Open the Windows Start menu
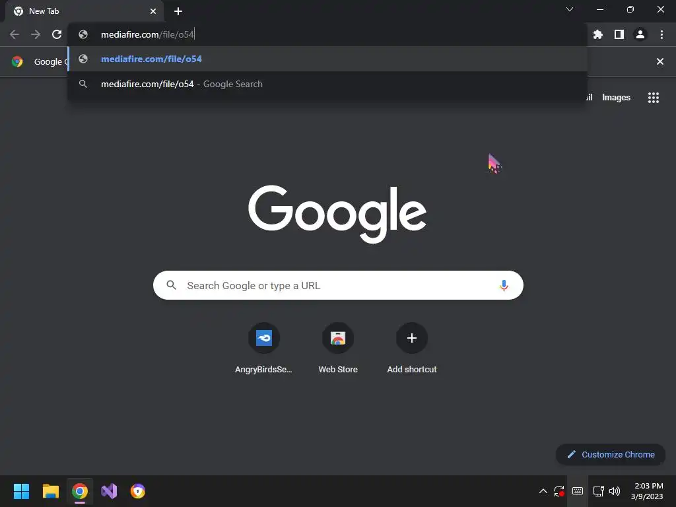This screenshot has width=676, height=507. (21, 491)
